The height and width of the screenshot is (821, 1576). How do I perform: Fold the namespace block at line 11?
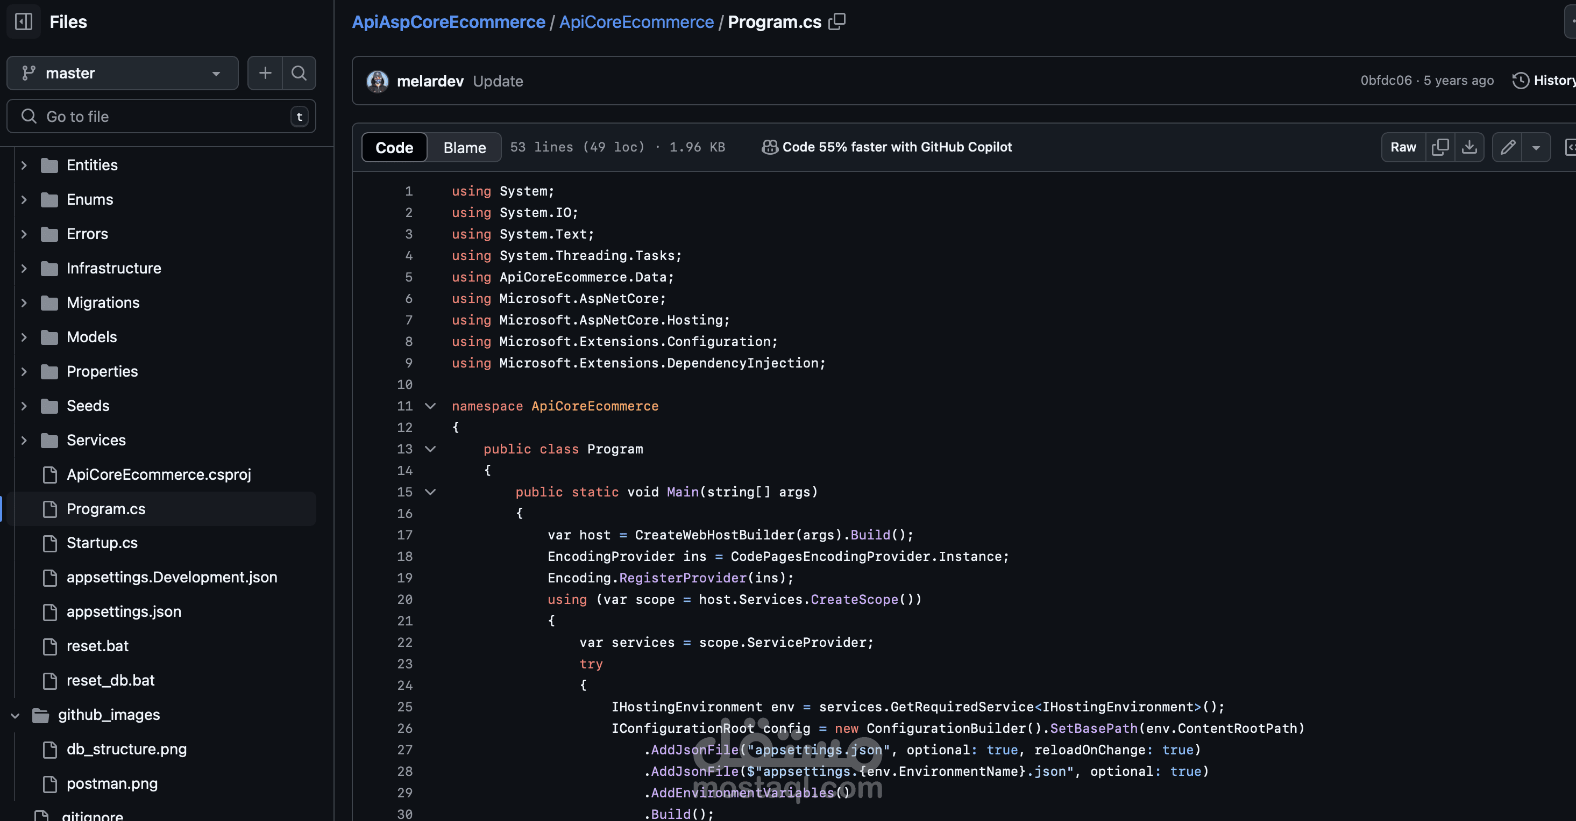tap(431, 406)
